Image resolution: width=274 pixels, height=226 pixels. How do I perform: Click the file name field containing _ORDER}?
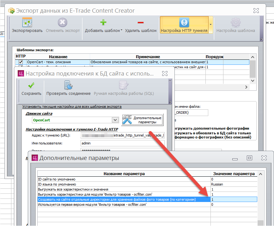coord(191,113)
